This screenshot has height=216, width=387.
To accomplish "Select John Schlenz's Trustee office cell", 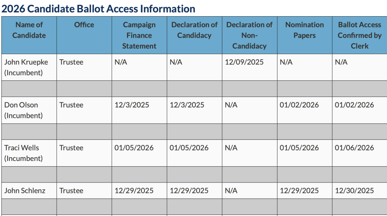I will pyautogui.click(x=71, y=191).
